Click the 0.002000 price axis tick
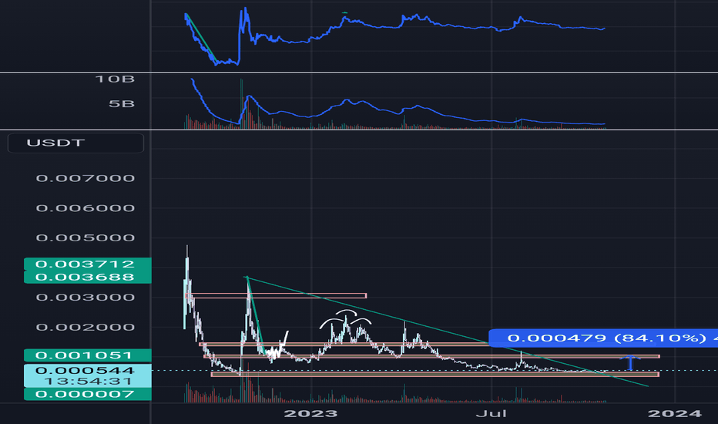The height and width of the screenshot is (424, 718). tap(86, 328)
